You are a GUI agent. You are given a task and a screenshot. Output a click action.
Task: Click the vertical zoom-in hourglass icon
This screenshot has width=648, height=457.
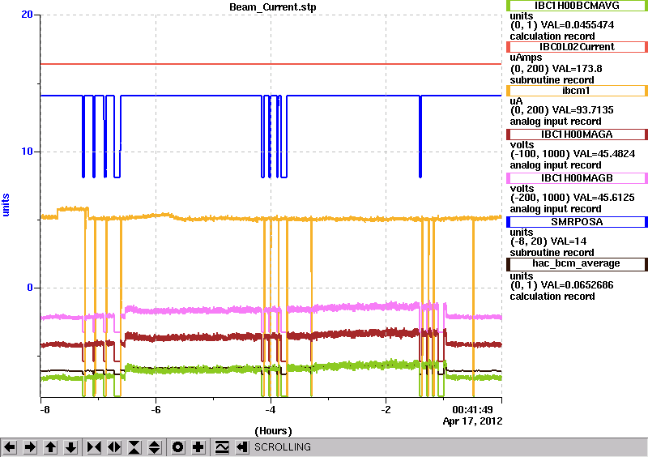134,447
